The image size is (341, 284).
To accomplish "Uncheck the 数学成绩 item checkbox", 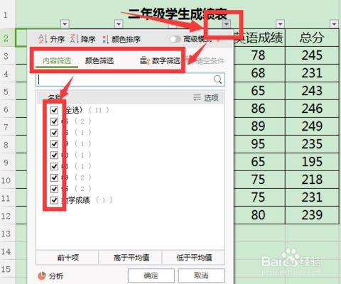I will [x=54, y=200].
